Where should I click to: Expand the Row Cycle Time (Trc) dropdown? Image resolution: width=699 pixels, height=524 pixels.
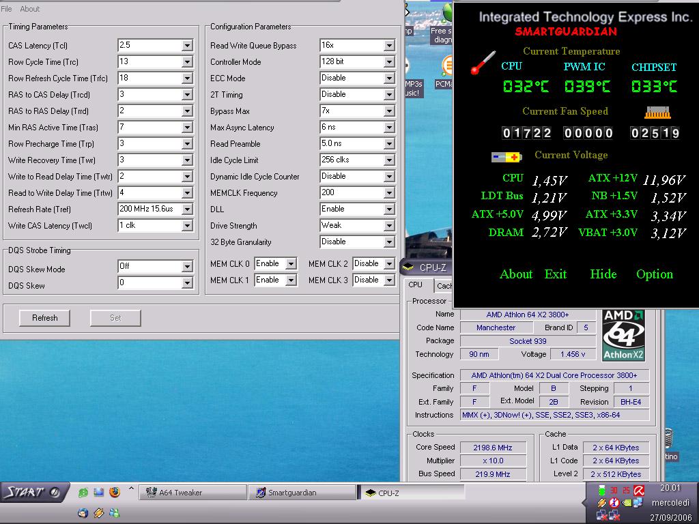point(187,62)
